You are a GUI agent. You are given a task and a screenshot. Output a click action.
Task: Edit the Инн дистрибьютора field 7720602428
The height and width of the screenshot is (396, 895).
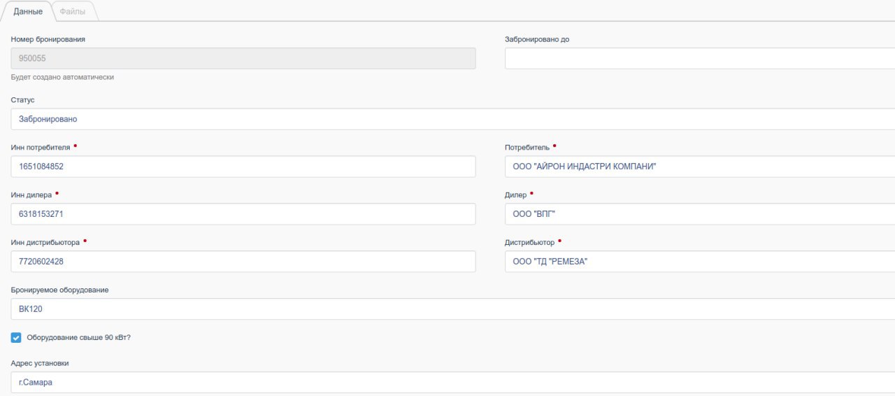coord(243,262)
